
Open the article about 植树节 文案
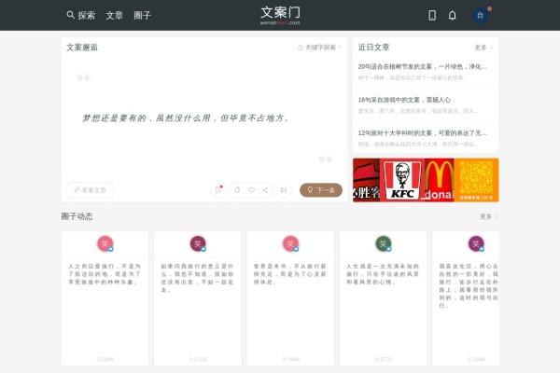pos(423,67)
